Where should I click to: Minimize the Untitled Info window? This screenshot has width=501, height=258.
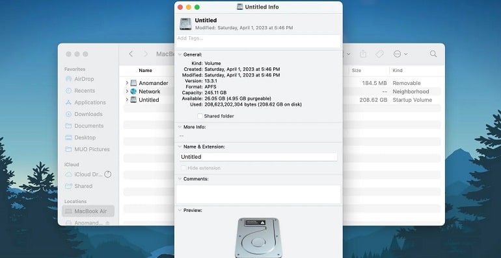coord(189,7)
